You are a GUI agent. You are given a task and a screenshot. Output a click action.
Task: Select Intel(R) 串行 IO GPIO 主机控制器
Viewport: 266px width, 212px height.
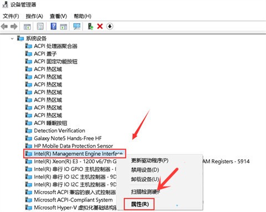[71, 169]
